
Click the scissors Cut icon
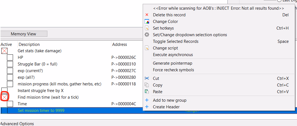coord(147,78)
